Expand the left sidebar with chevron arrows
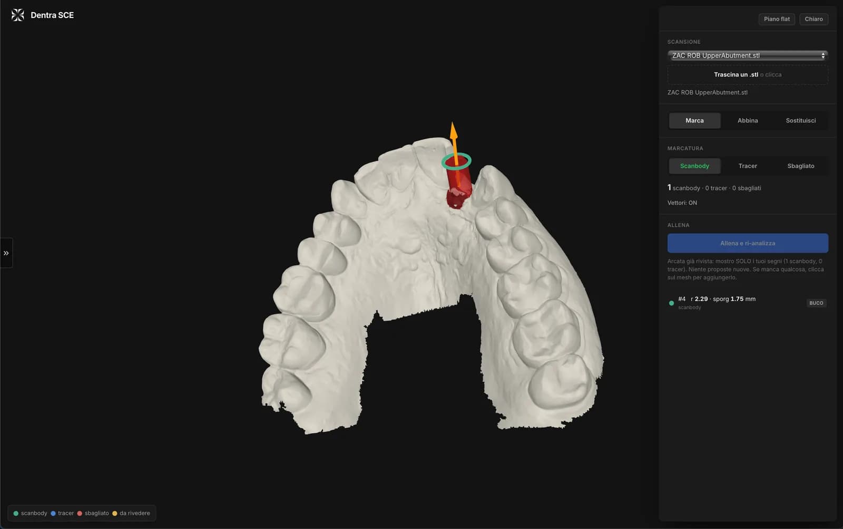 [6, 253]
